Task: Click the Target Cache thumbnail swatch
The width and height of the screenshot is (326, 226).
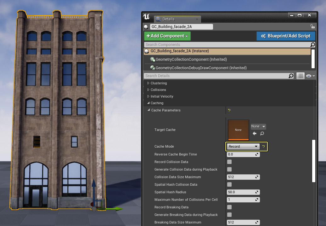Action: coord(238,130)
